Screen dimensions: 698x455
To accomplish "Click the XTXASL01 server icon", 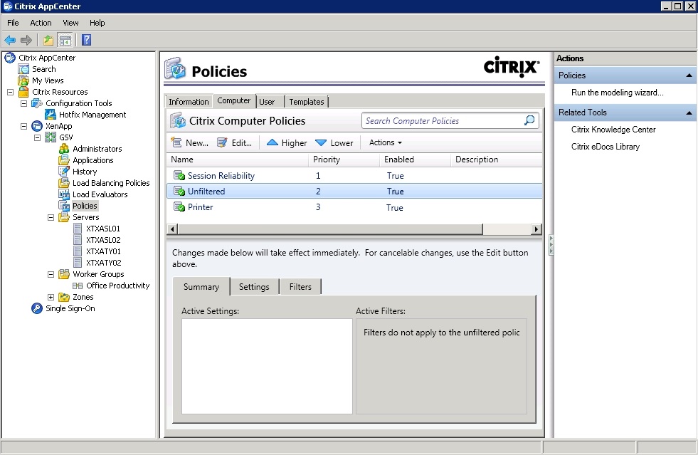I will tap(78, 229).
